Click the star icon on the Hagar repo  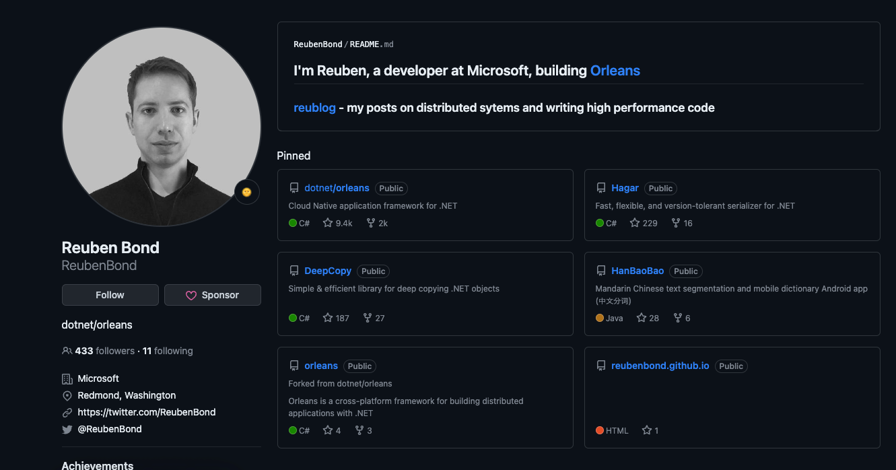[633, 222]
